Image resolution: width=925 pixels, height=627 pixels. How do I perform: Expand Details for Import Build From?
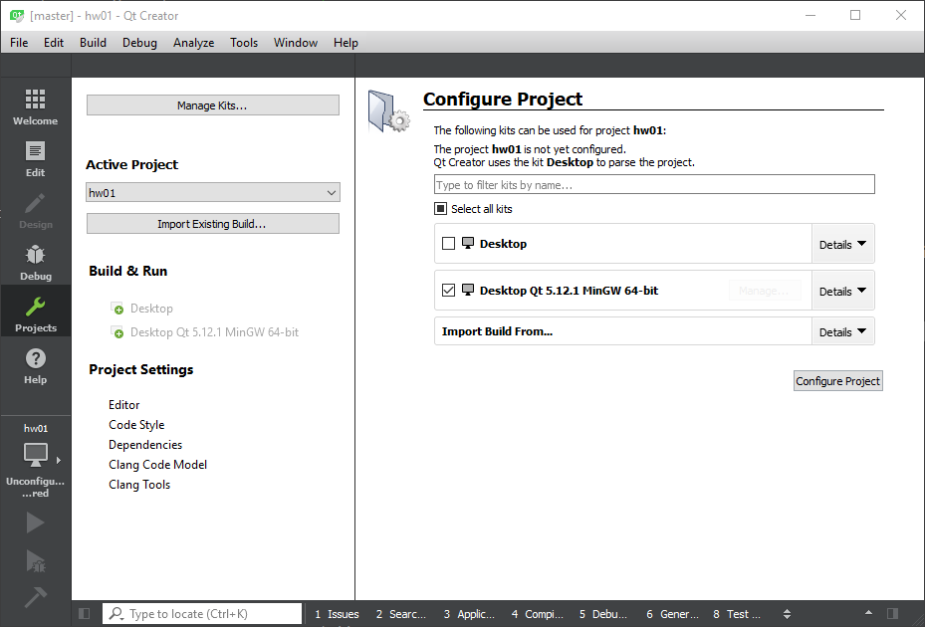(842, 331)
